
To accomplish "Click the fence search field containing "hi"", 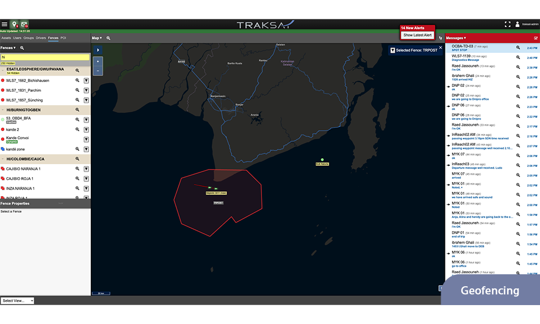I will point(45,57).
